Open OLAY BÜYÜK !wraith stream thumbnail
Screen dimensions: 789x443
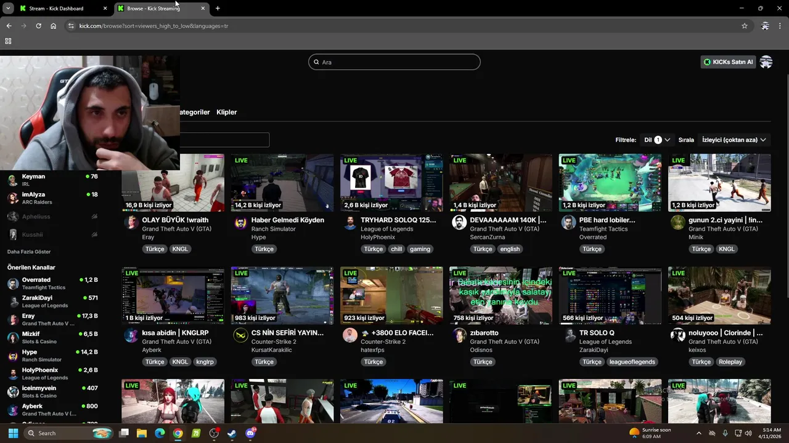(x=173, y=183)
